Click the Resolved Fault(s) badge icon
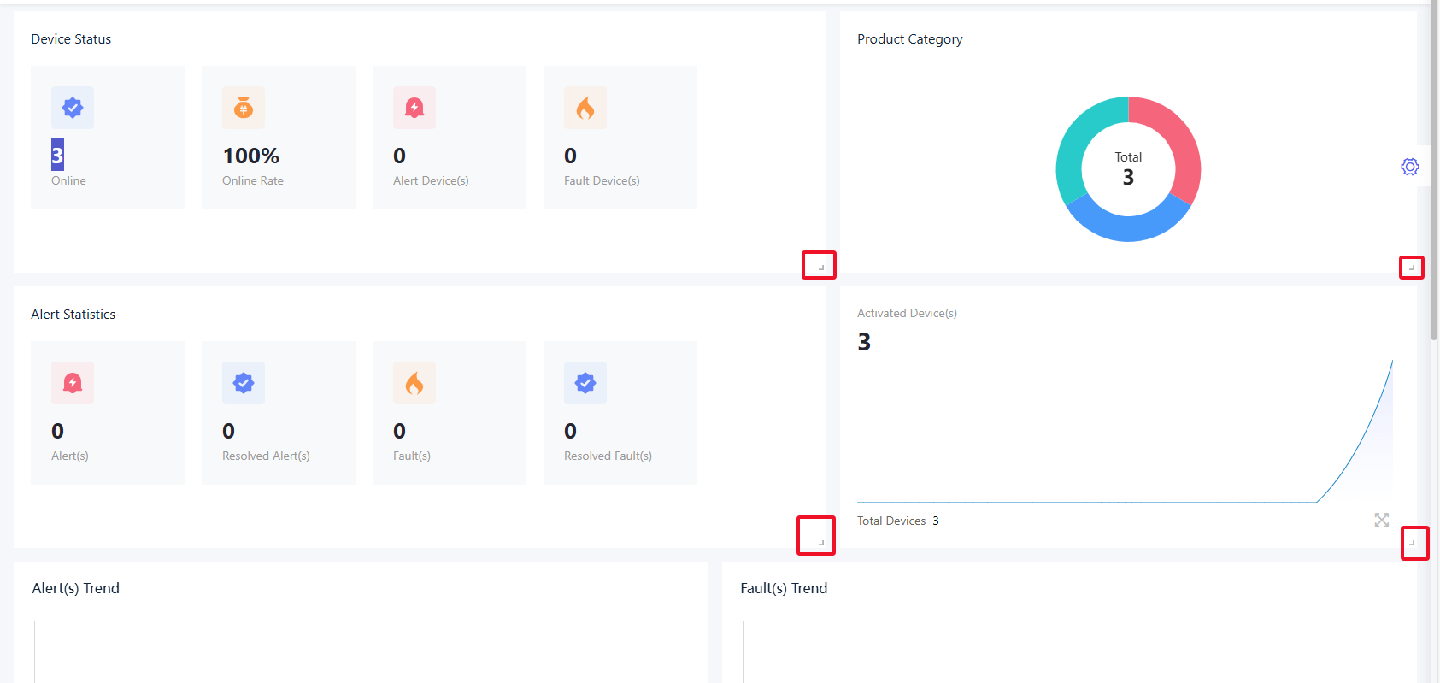Viewport: 1440px width, 683px height. pos(585,383)
